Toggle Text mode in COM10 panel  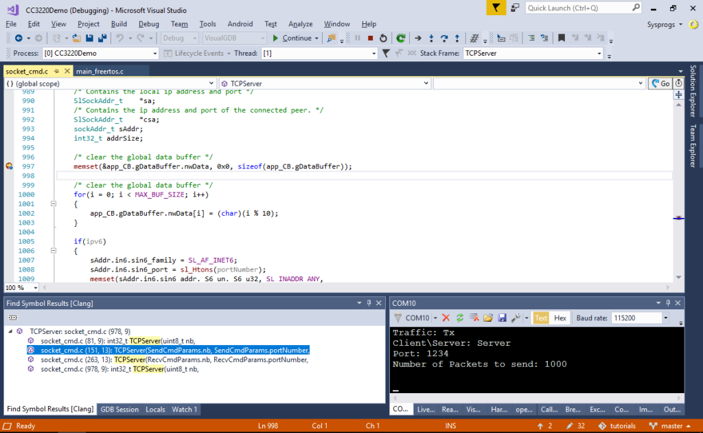(x=540, y=317)
